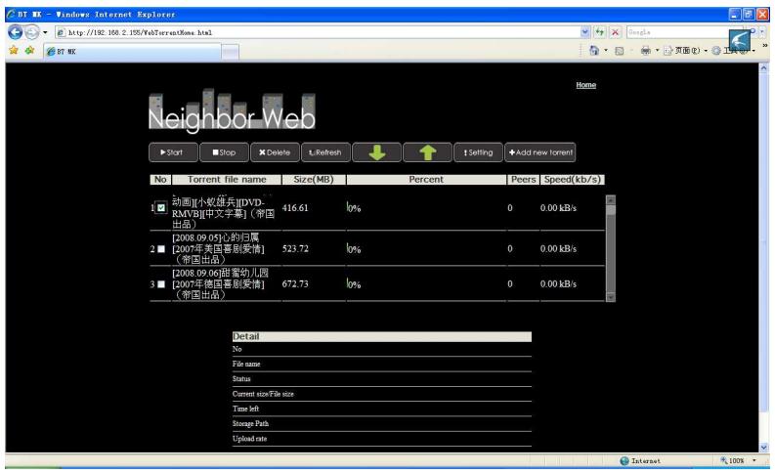
Task: Click the Peers column header
Action: 524,180
